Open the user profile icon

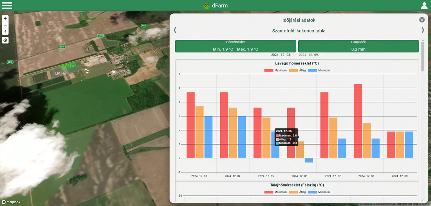[x=424, y=5]
